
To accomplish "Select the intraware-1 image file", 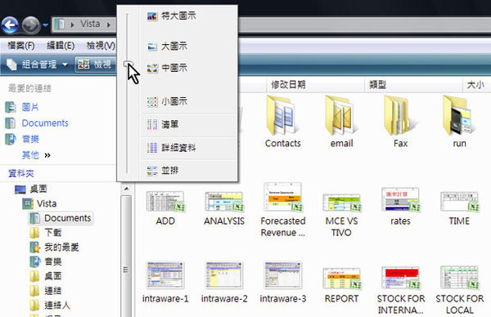I will (165, 283).
